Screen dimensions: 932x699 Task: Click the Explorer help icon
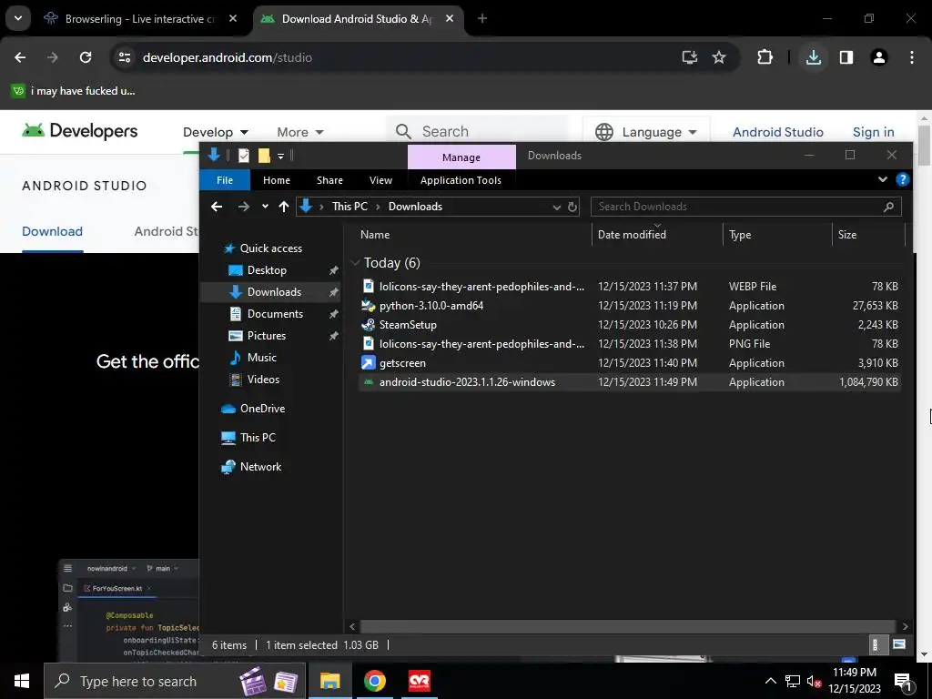(902, 179)
